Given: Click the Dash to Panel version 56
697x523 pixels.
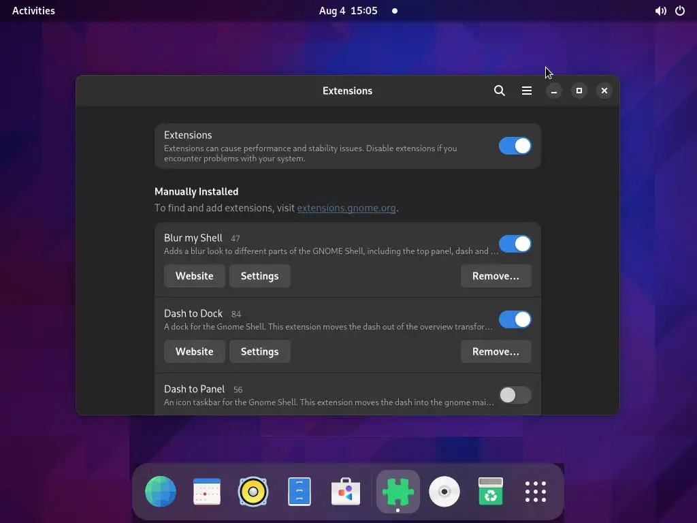Looking at the screenshot, I should (x=238, y=390).
